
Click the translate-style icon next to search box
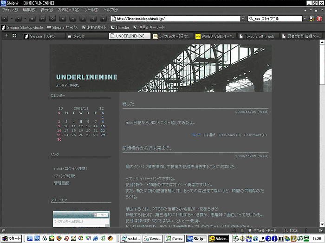[x=312, y=19]
